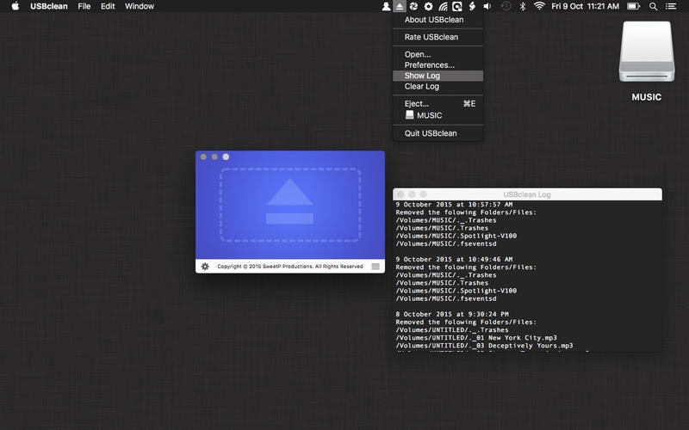Choose Quit USBclean
The image size is (689, 430).
(x=431, y=133)
